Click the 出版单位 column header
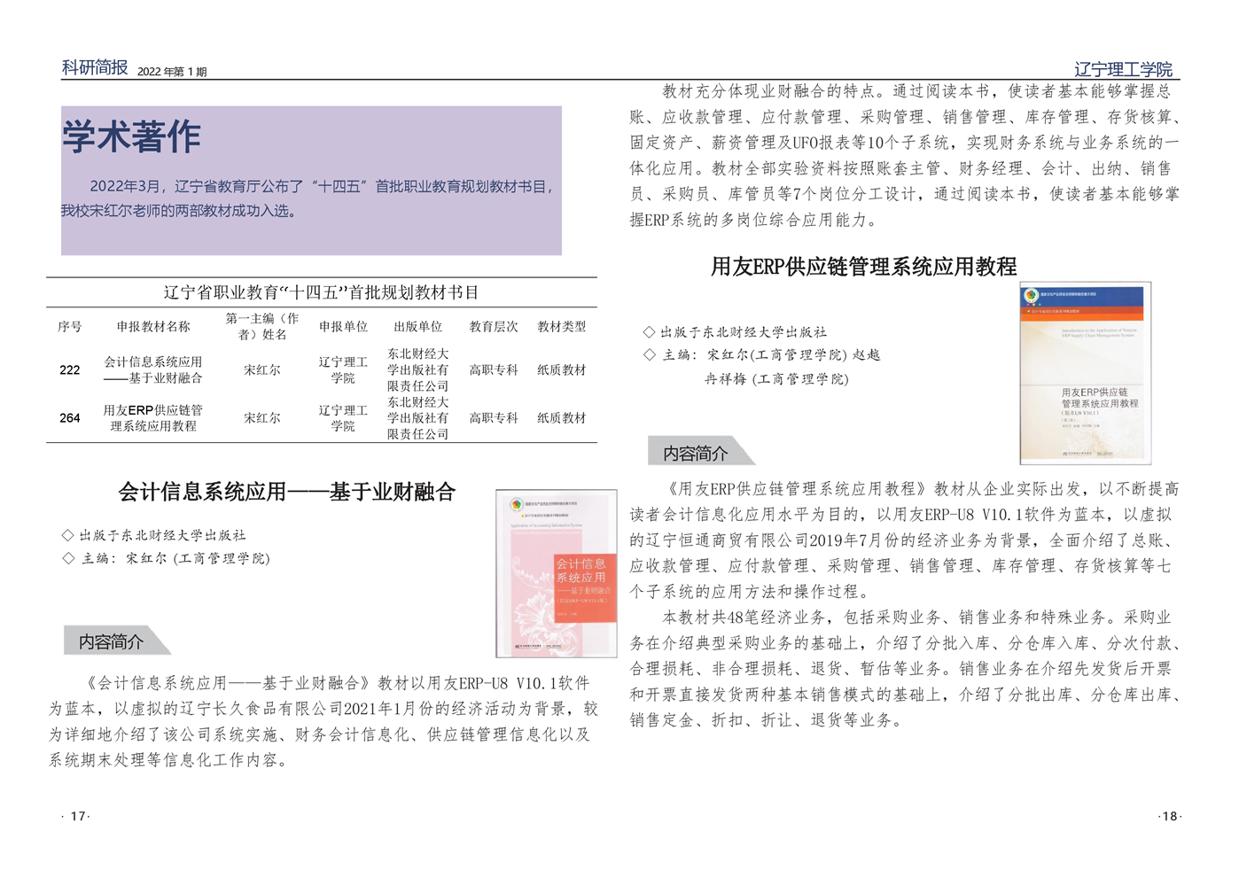 (x=417, y=327)
